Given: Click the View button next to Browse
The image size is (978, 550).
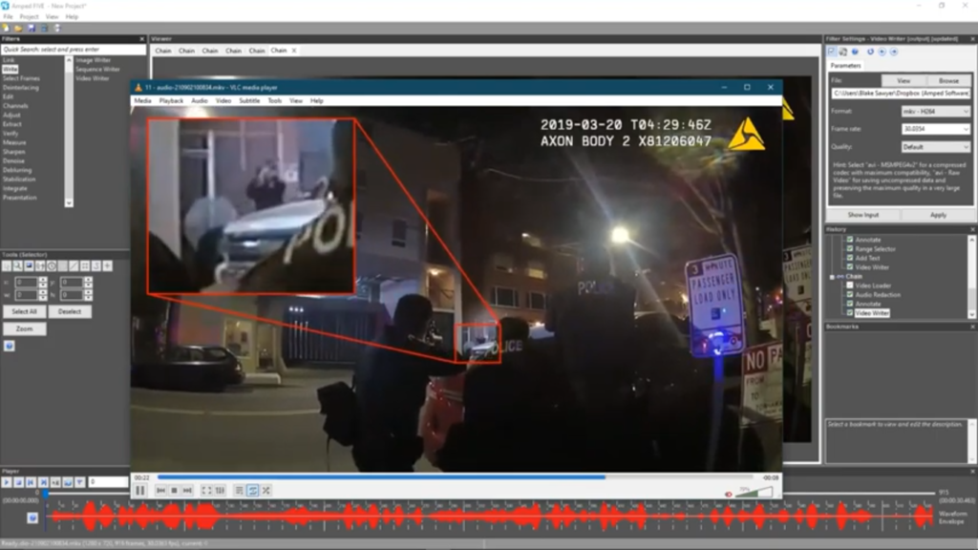Looking at the screenshot, I should 904,81.
